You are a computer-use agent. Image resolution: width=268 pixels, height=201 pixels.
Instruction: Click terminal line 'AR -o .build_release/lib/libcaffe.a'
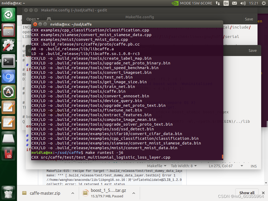[72, 49]
